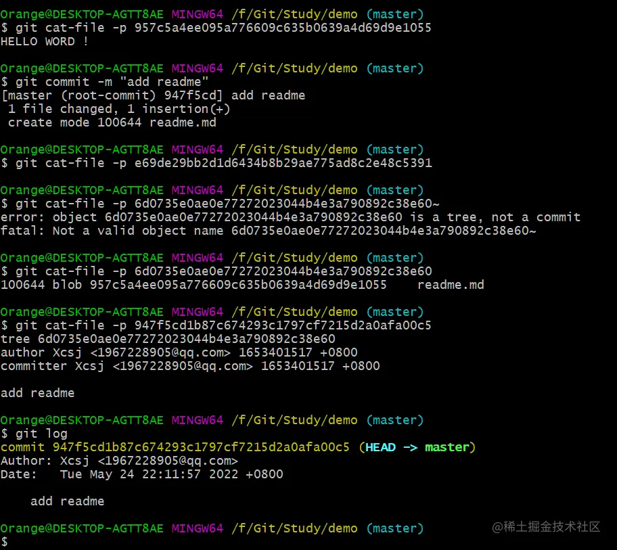Click the 'tree 6d0735e0ae0e...' output line
Image resolution: width=617 pixels, height=550 pixels.
(x=168, y=339)
